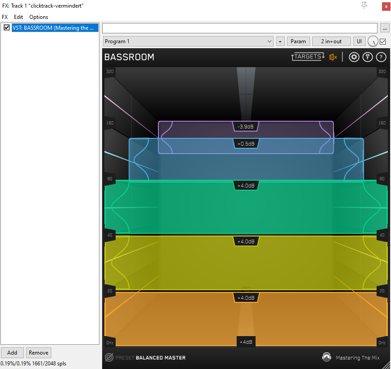The width and height of the screenshot is (391, 369).
Task: Open the help question mark icon
Action: click(381, 57)
